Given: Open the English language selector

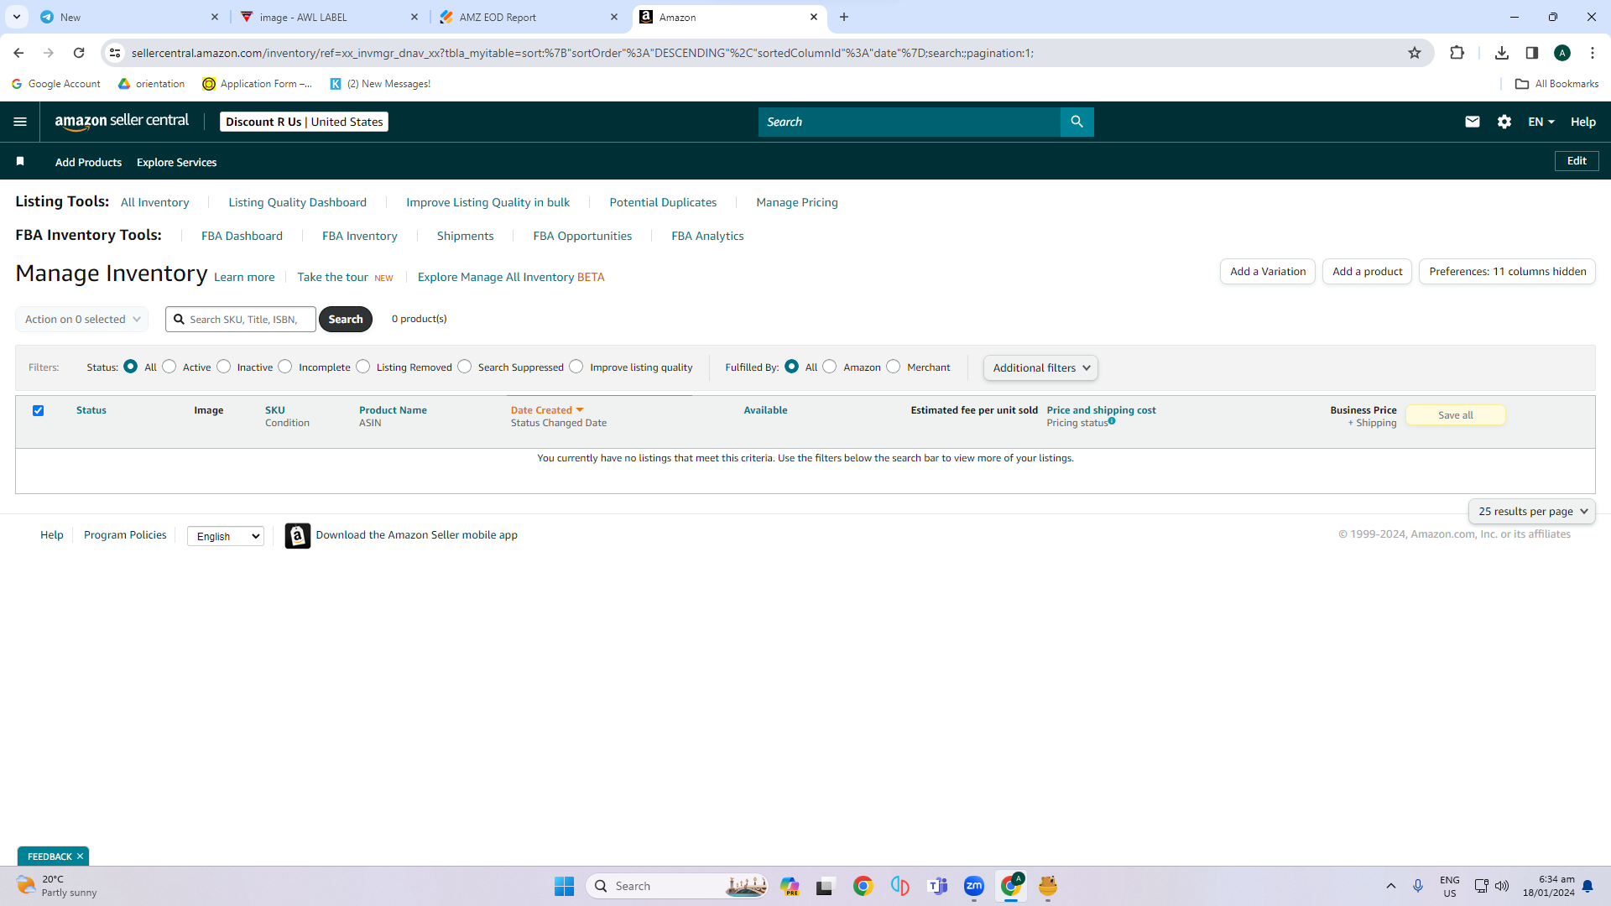Looking at the screenshot, I should tap(226, 536).
